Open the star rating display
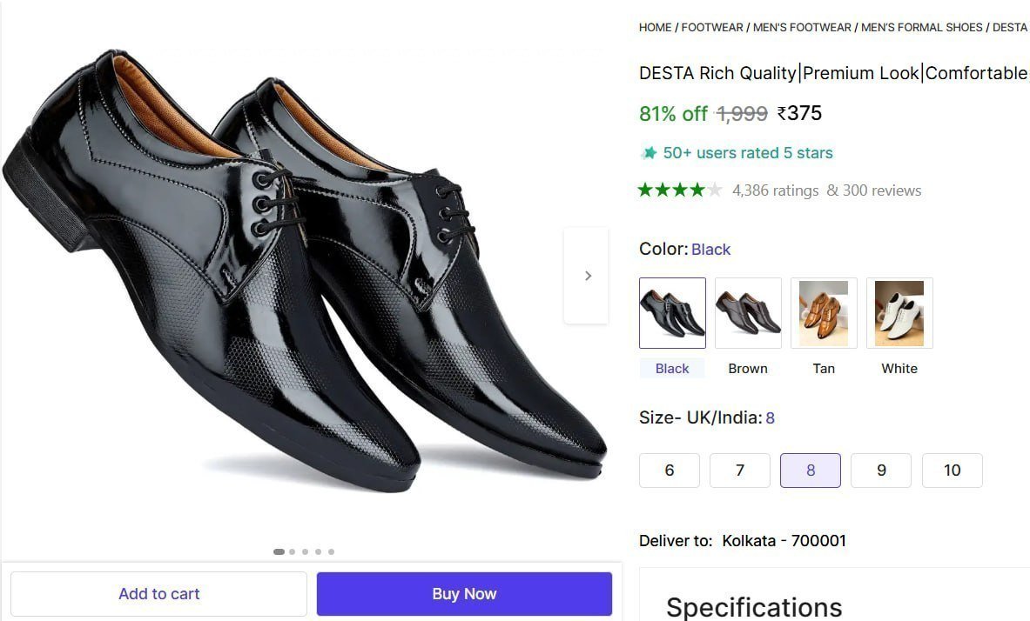Image resolution: width=1030 pixels, height=621 pixels. [680, 190]
